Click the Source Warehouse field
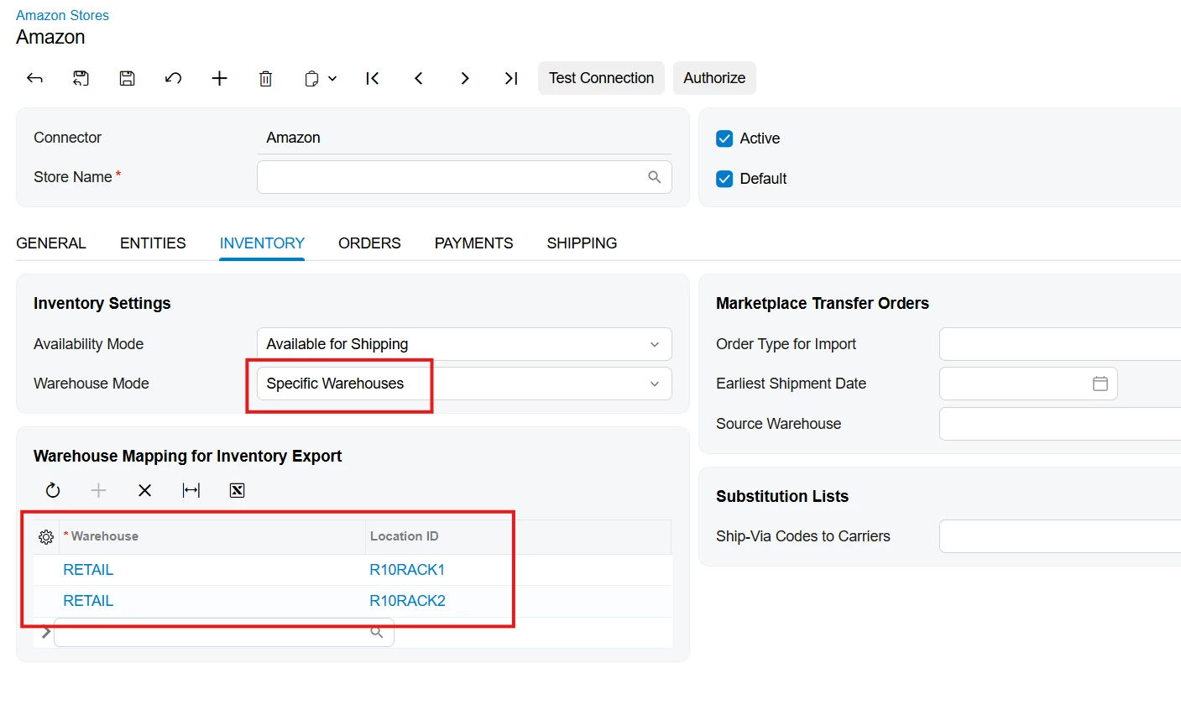The width and height of the screenshot is (1181, 705). pos(1060,424)
